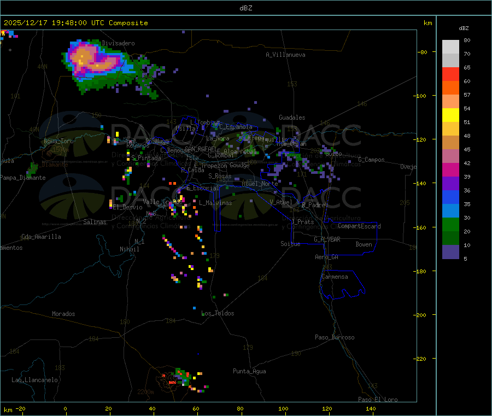Click the 'Goudge' location label
This screenshot has width=492, height=416.
(240, 165)
